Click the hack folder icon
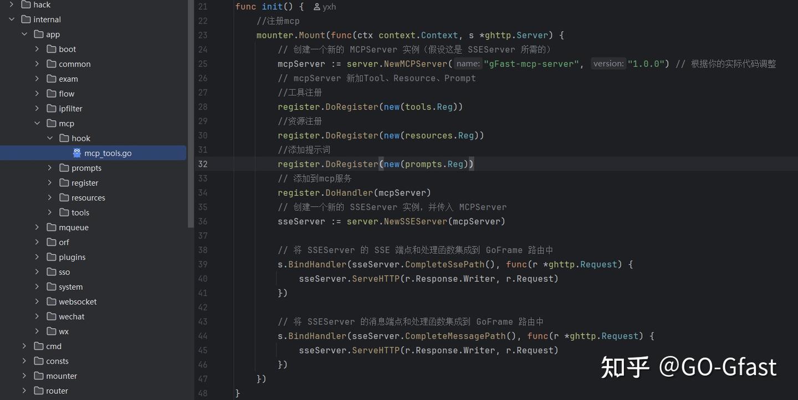Screen dimensions: 798x400 pos(27,4)
